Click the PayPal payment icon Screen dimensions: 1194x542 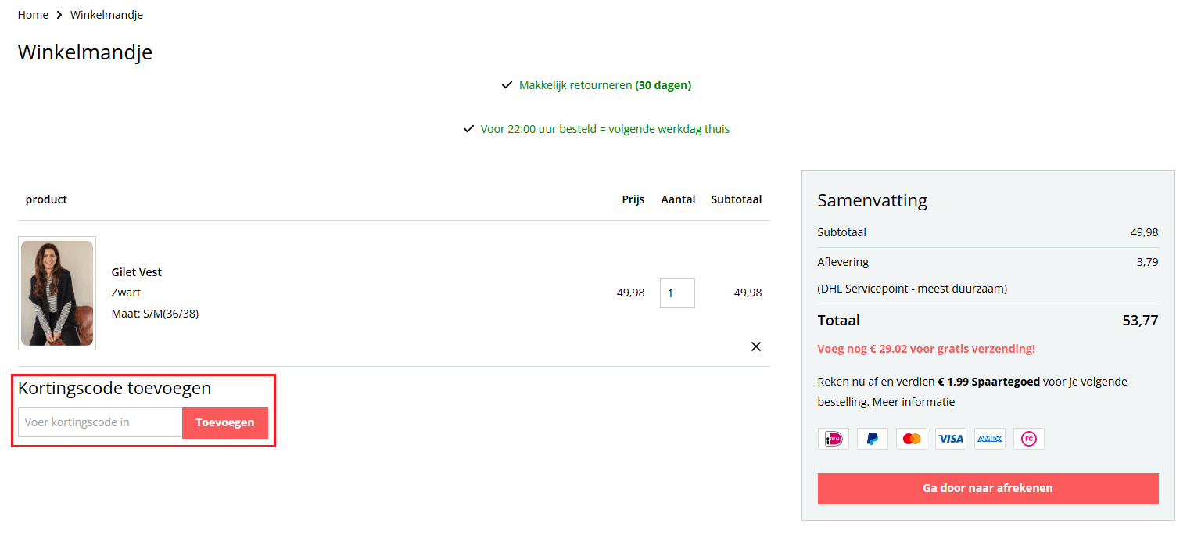tap(872, 439)
